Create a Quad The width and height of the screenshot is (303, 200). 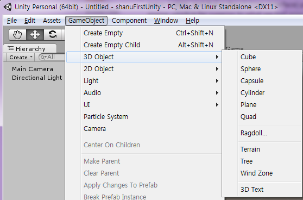(262, 117)
